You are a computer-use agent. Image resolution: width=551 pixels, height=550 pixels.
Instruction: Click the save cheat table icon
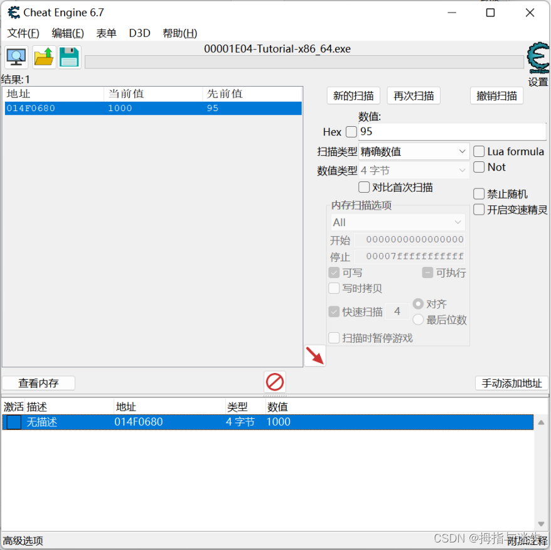(x=69, y=57)
